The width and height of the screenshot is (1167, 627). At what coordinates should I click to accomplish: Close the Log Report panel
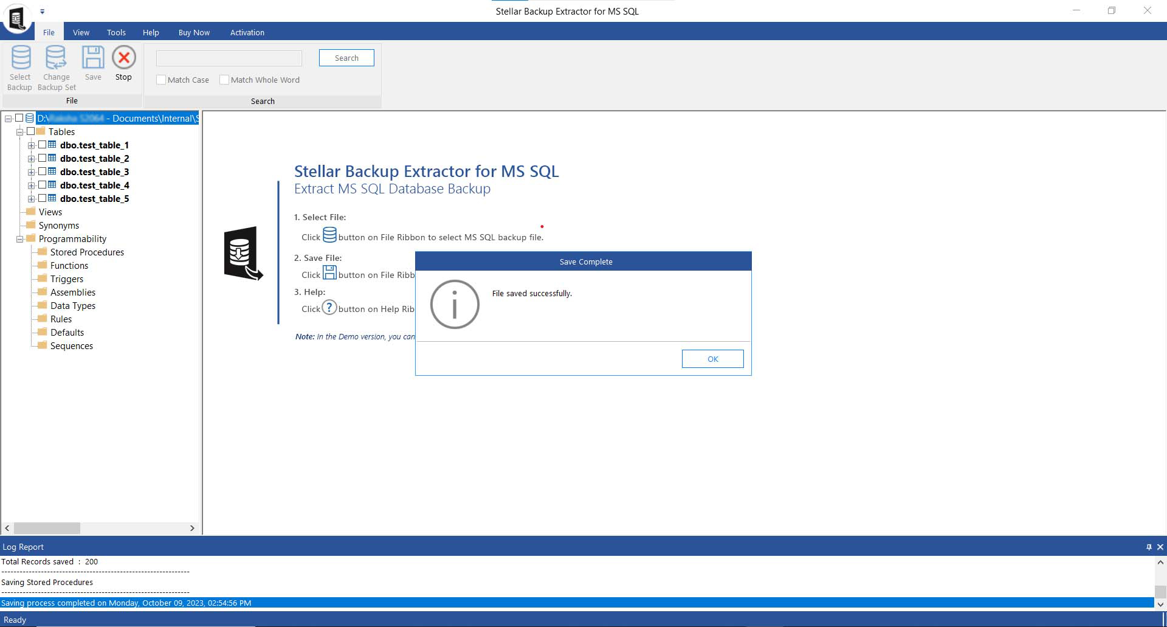pyautogui.click(x=1160, y=547)
